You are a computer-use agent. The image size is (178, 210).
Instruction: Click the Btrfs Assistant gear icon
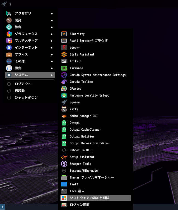coord(64,54)
